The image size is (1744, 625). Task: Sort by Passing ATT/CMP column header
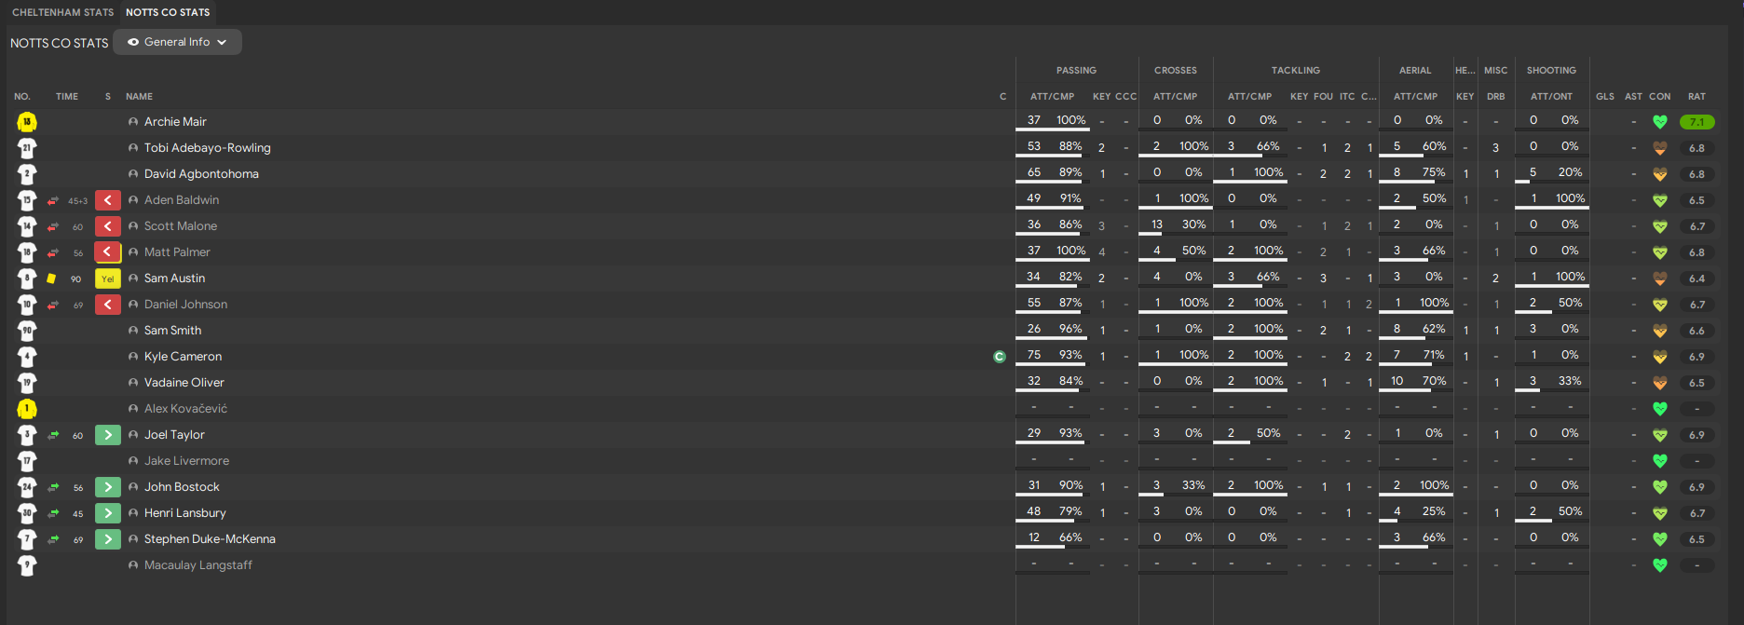[x=1052, y=97]
